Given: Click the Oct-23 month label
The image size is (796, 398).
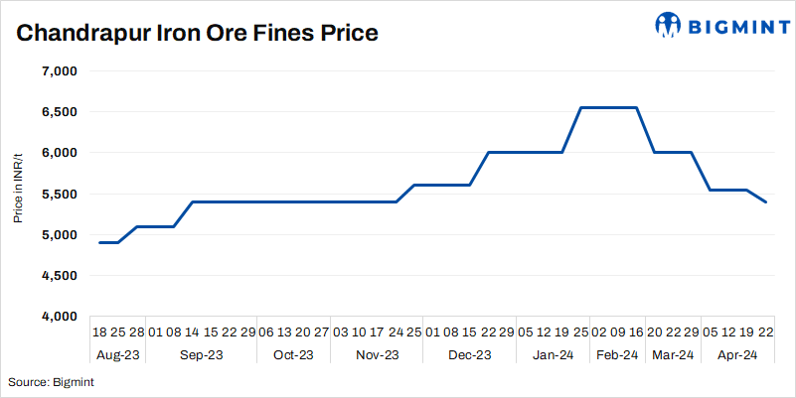Looking at the screenshot, I should [292, 355].
